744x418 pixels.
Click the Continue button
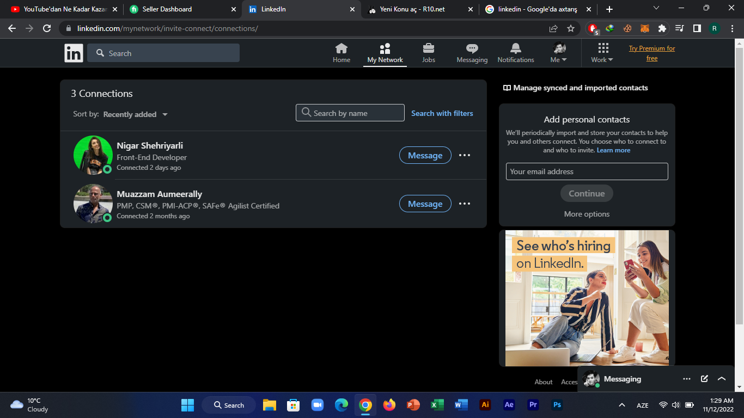[x=587, y=193]
